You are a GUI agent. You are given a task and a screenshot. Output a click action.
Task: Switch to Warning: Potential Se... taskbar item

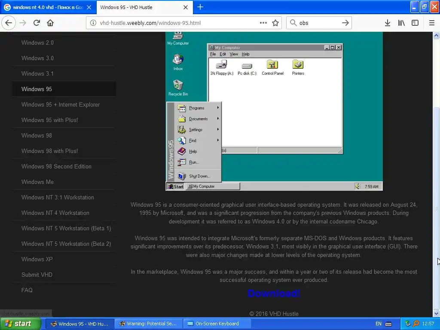pos(148,324)
